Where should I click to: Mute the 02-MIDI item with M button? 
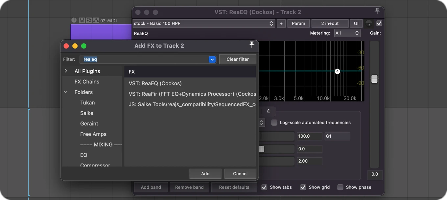pos(82,20)
